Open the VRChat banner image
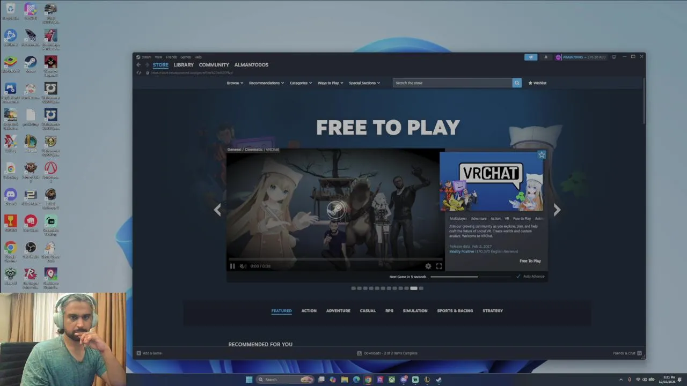This screenshot has width=687, height=386. click(x=491, y=181)
